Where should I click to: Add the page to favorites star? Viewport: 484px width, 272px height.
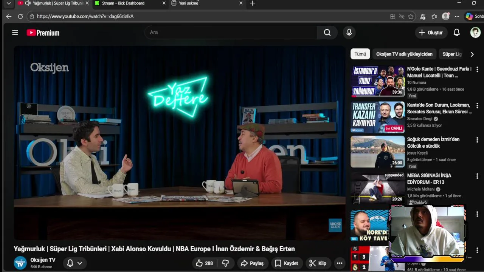point(411,16)
